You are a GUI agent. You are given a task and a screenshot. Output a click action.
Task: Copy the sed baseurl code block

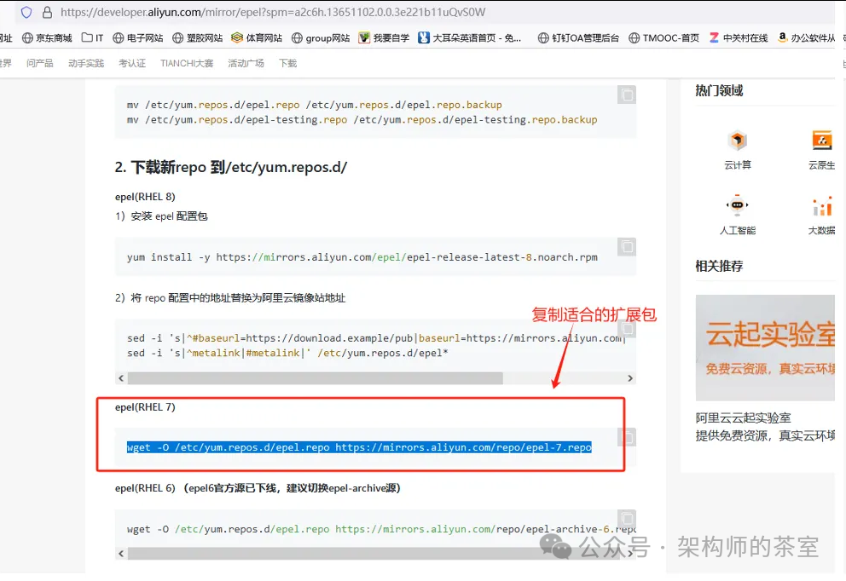[x=627, y=328]
